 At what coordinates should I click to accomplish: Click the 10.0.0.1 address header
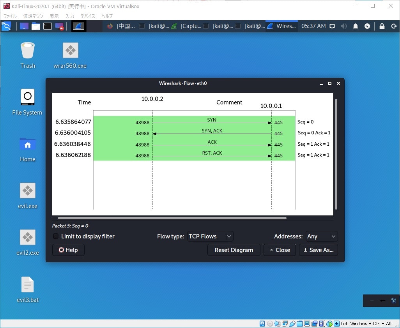click(x=271, y=106)
